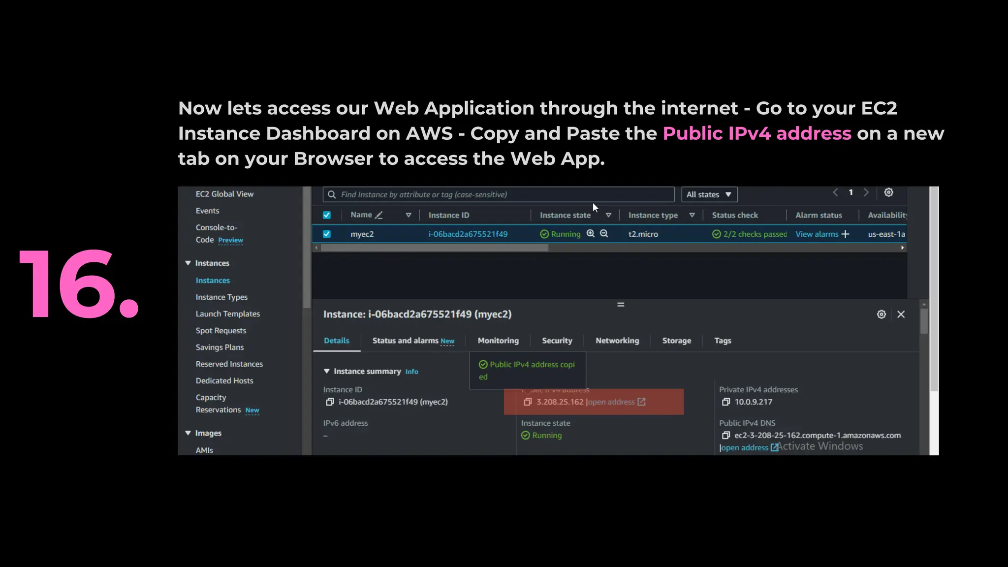
Task: Go to the previous page arrow
Action: click(x=835, y=192)
